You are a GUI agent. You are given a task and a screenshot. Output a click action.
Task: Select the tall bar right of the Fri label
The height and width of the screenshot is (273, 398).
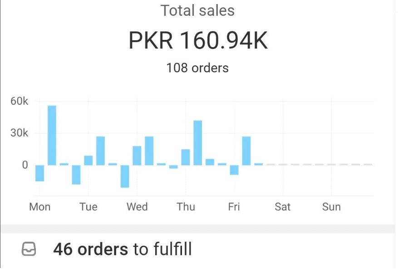246,151
